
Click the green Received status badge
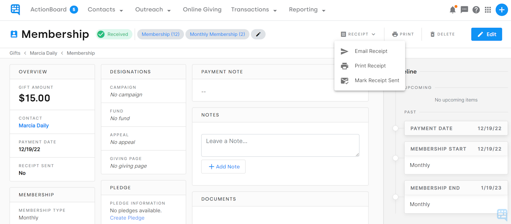pyautogui.click(x=114, y=34)
